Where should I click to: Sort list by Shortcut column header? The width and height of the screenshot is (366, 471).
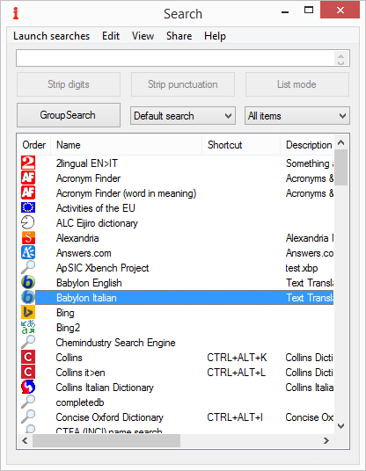click(x=241, y=145)
